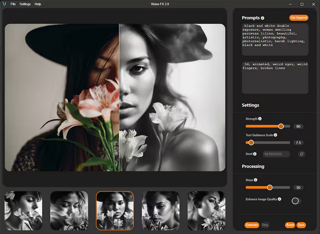Select the last image thumbnail
The height and width of the screenshot is (234, 320).
206,211
